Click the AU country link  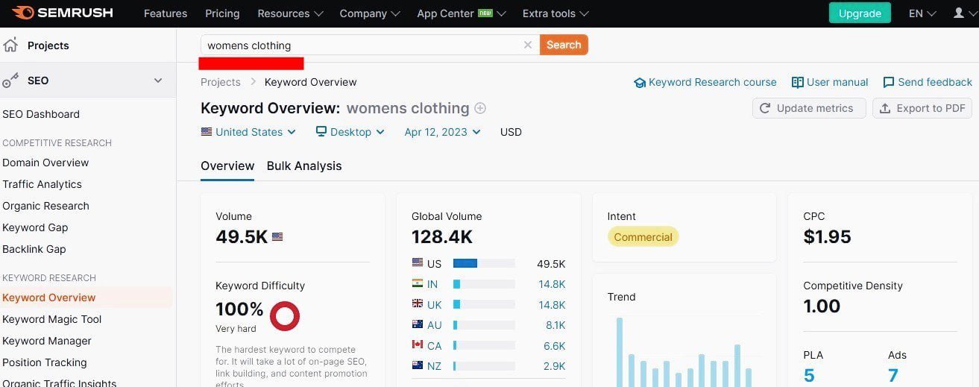pos(435,325)
